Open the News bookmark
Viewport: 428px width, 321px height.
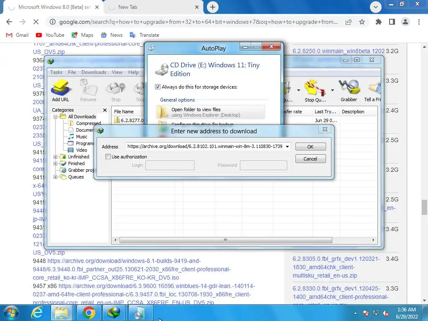pyautogui.click(x=112, y=35)
